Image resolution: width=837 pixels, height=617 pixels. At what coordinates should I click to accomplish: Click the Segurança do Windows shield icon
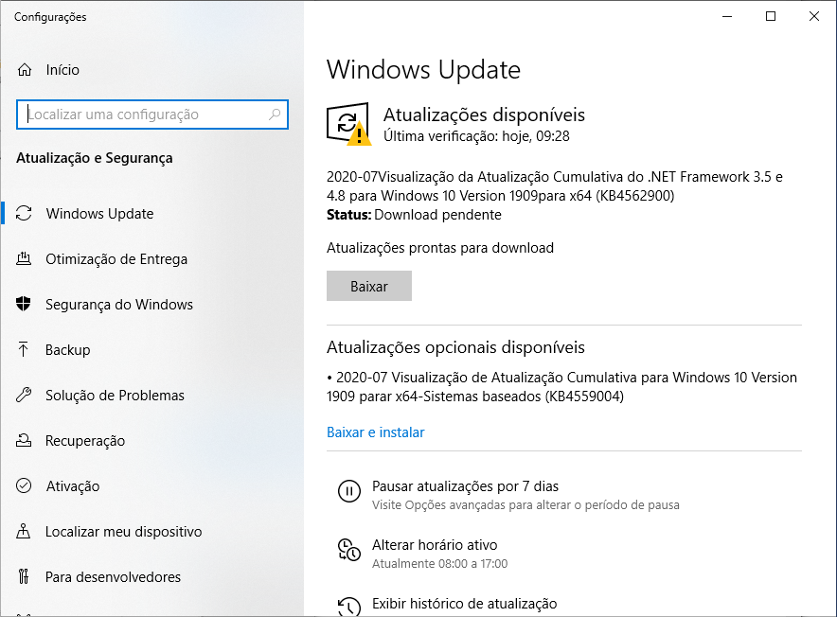(24, 304)
